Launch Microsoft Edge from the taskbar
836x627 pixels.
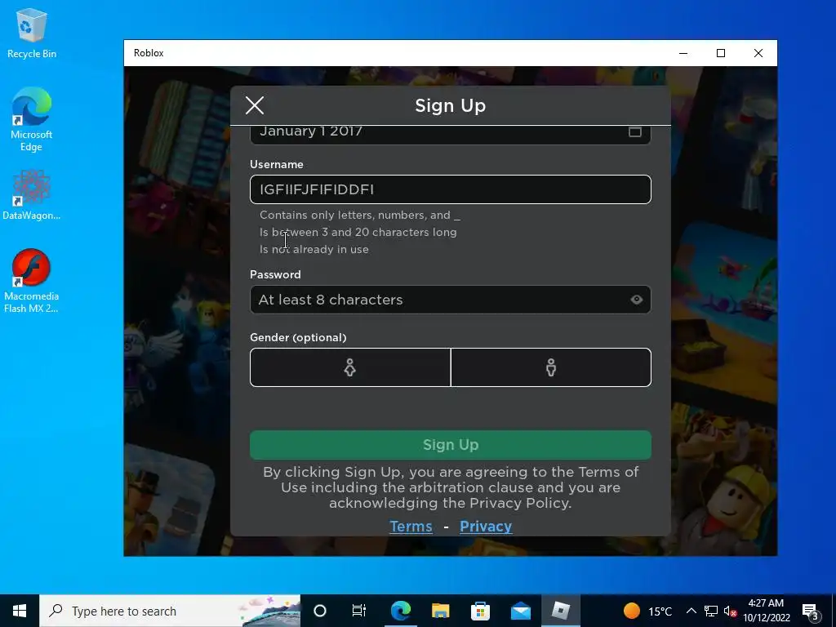pyautogui.click(x=400, y=611)
